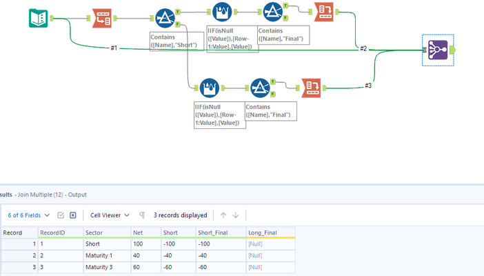Click the Join Multiple (12) - Output title
The height and width of the screenshot is (276, 484).
pyautogui.click(x=52, y=195)
